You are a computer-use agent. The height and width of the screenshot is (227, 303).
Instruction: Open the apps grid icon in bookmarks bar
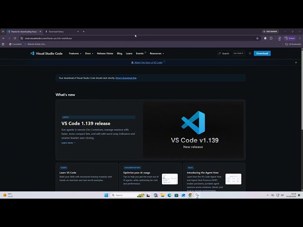pos(3,44)
